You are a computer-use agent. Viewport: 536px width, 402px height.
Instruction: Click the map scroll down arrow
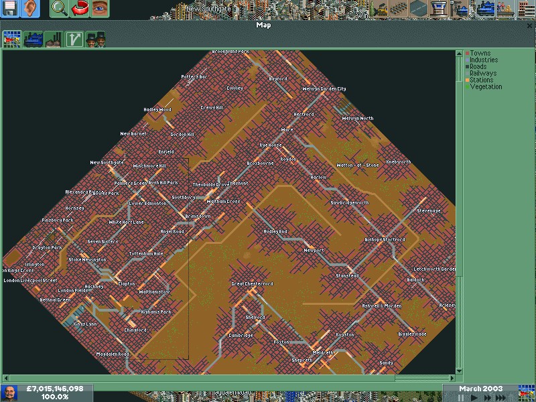(459, 371)
